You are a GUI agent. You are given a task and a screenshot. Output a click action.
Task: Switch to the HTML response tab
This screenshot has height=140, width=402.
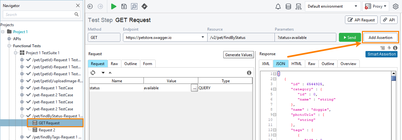point(297,63)
